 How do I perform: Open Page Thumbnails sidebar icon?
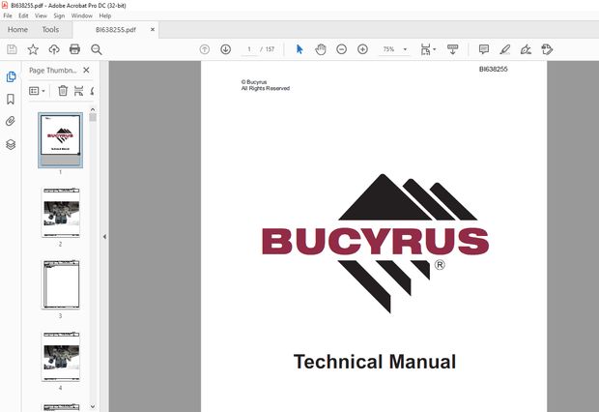coord(11,76)
